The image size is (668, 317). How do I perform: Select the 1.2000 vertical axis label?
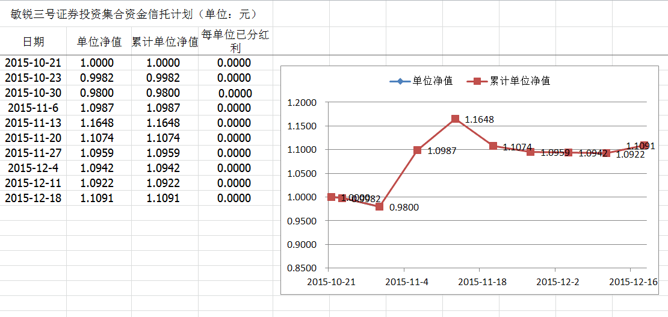pos(303,102)
